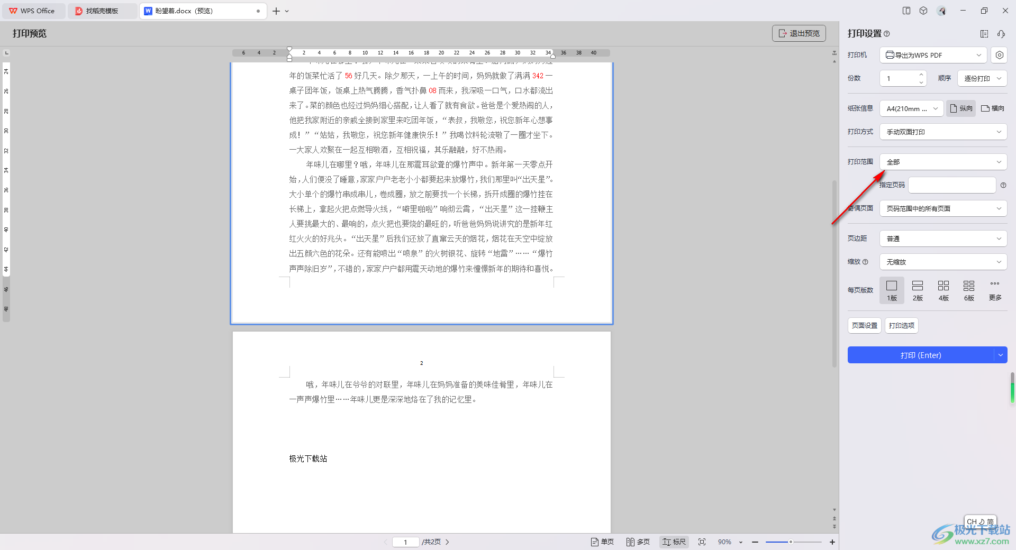
Task: Increase the copies count stepper
Action: (921, 75)
